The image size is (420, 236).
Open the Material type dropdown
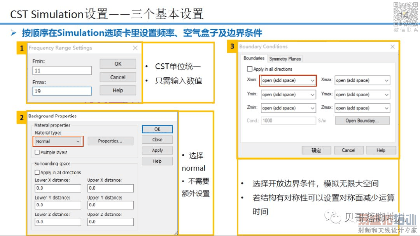[x=58, y=141]
